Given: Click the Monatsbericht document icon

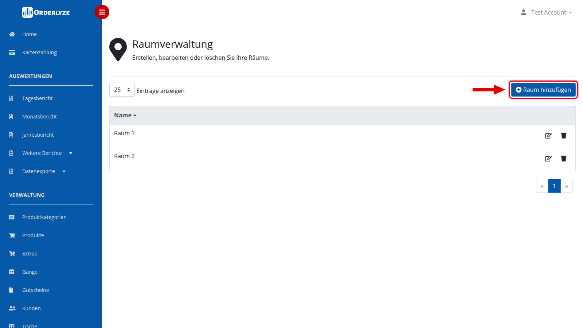Looking at the screenshot, I should pos(11,117).
